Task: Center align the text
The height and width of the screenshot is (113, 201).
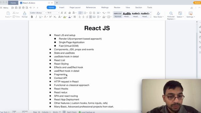Action: [x=83, y=17]
